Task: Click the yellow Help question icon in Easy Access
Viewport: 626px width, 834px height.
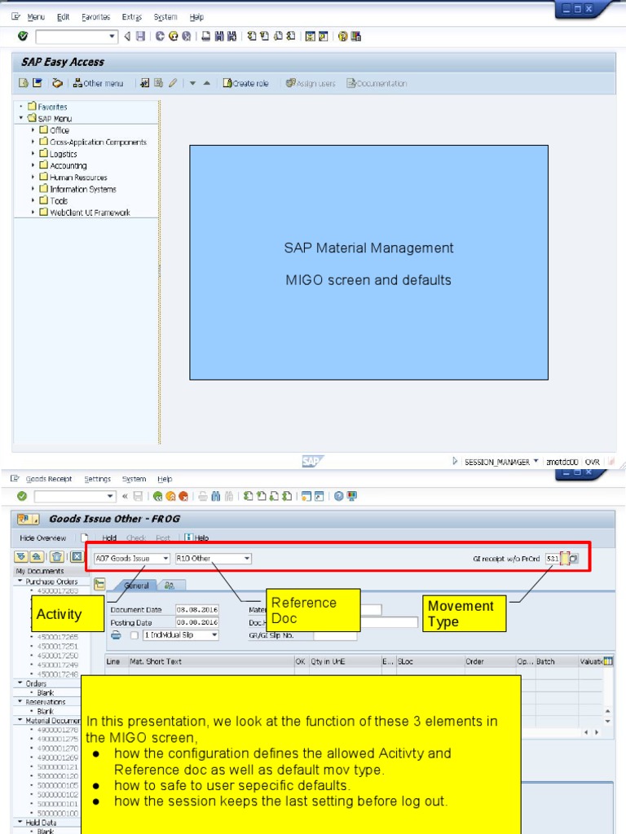Action: 343,36
